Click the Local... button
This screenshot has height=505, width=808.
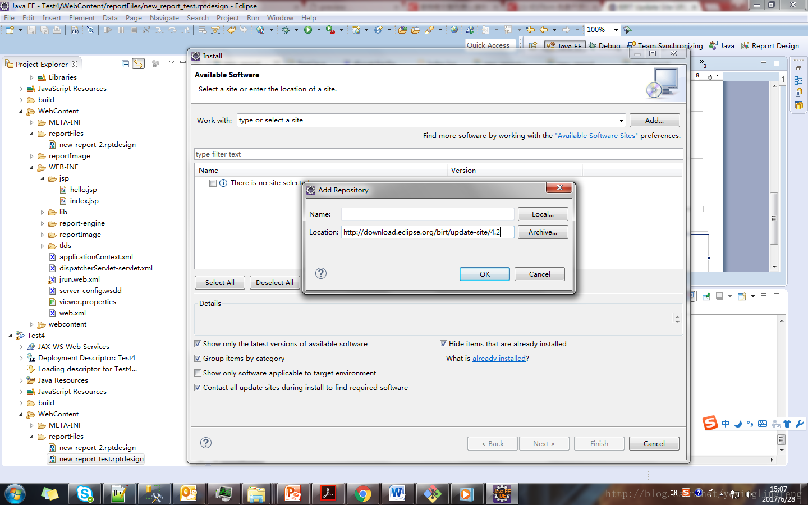click(543, 214)
